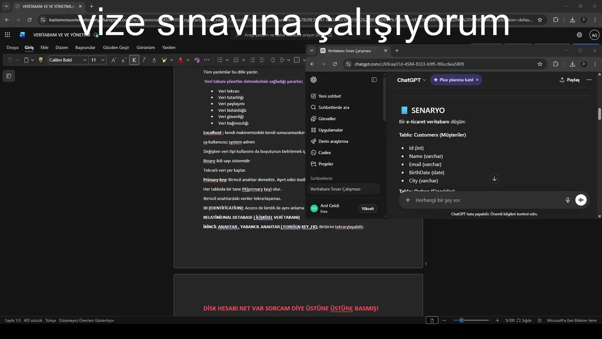
Task: Open the undo dropdown arrow
Action: (17, 60)
